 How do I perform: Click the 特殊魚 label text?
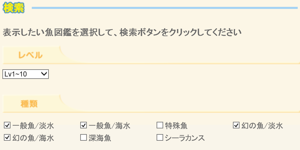[x=176, y=126]
